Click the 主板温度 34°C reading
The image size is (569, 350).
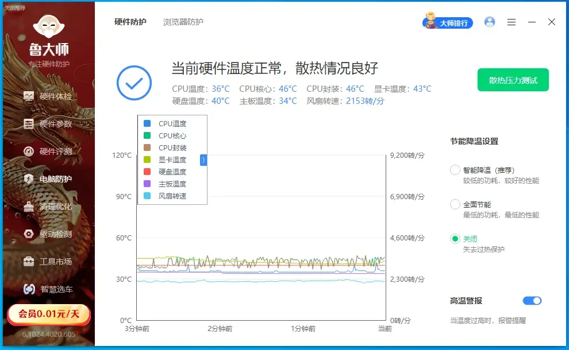[x=268, y=101]
